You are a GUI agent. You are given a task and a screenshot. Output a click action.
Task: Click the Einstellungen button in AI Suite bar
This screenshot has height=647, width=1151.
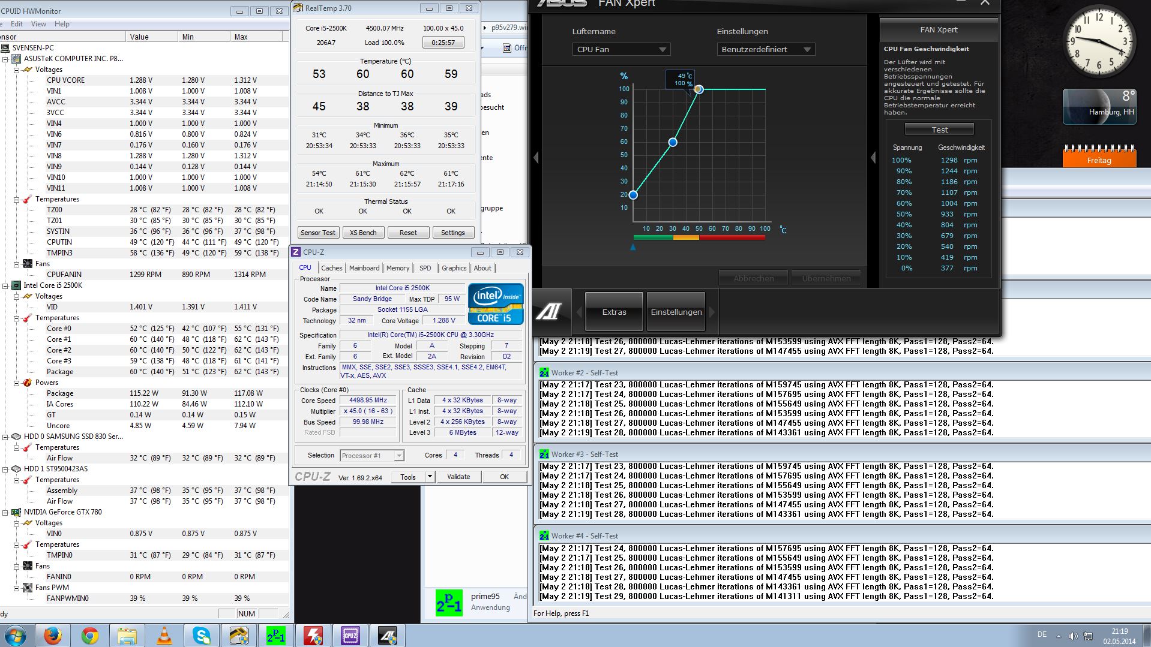[676, 312]
